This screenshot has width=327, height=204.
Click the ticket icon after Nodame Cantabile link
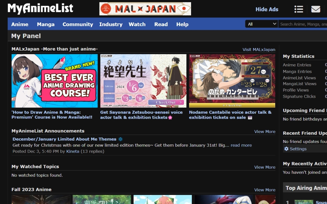[250, 117]
